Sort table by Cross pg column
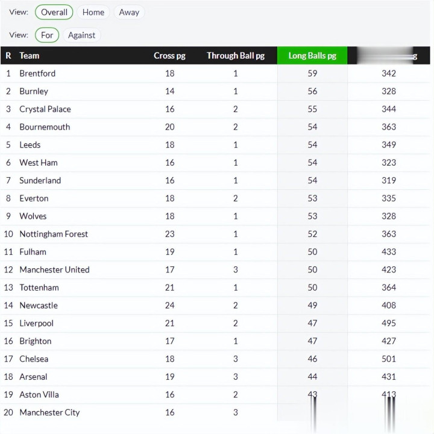Image resolution: width=434 pixels, height=434 pixels. tap(169, 55)
